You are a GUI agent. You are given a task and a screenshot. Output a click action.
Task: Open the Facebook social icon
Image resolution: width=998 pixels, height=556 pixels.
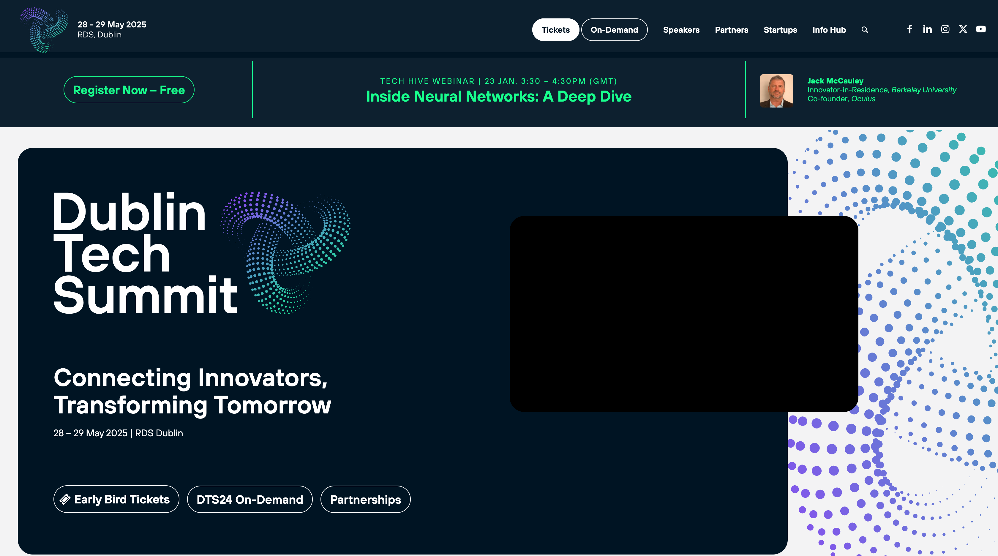[x=910, y=29]
